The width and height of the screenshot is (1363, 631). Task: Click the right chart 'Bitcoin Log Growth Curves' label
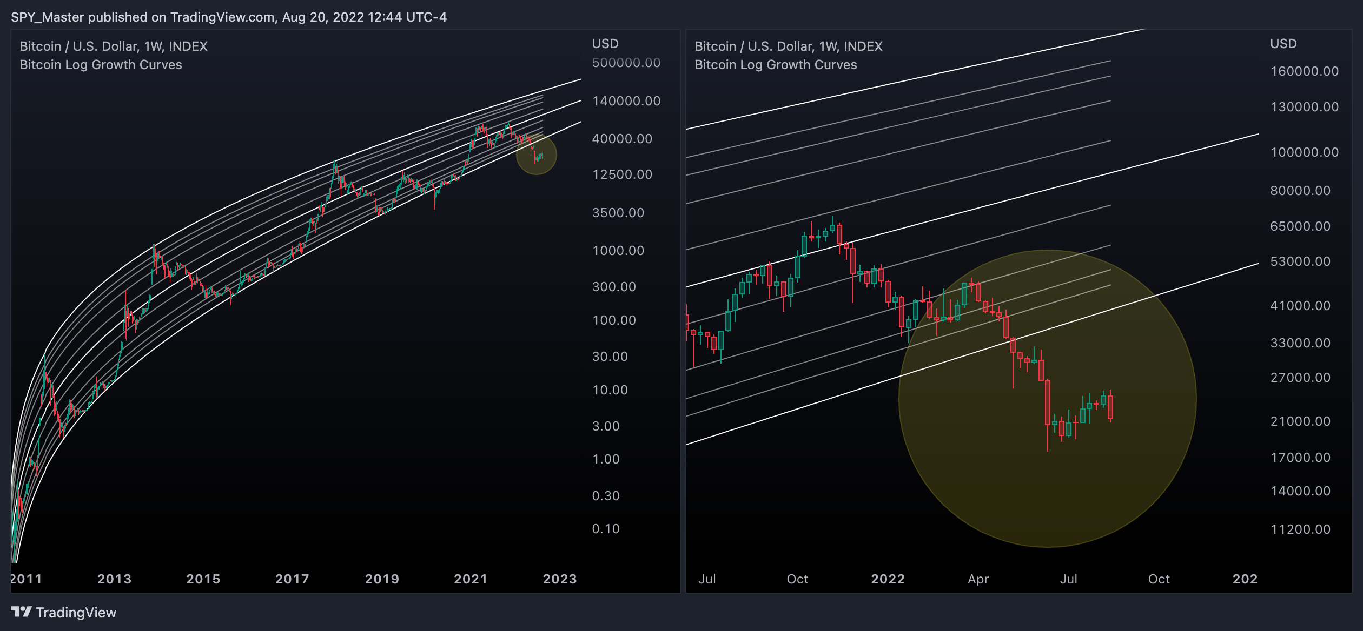tap(776, 65)
